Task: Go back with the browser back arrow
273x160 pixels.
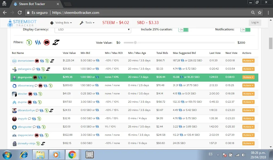Action: pyautogui.click(x=5, y=13)
